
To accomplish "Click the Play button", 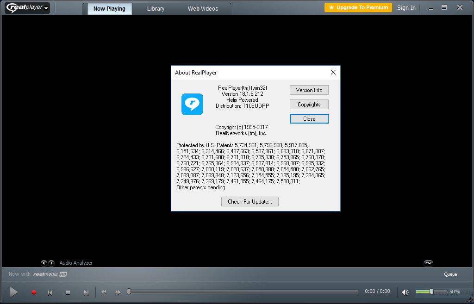I will (13, 292).
